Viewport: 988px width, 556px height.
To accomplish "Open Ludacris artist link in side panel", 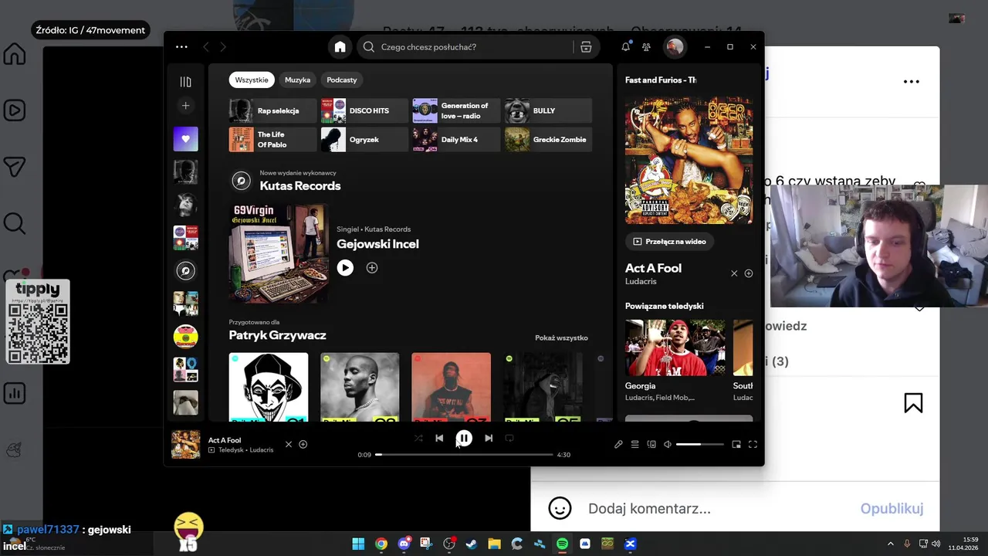I will [641, 282].
